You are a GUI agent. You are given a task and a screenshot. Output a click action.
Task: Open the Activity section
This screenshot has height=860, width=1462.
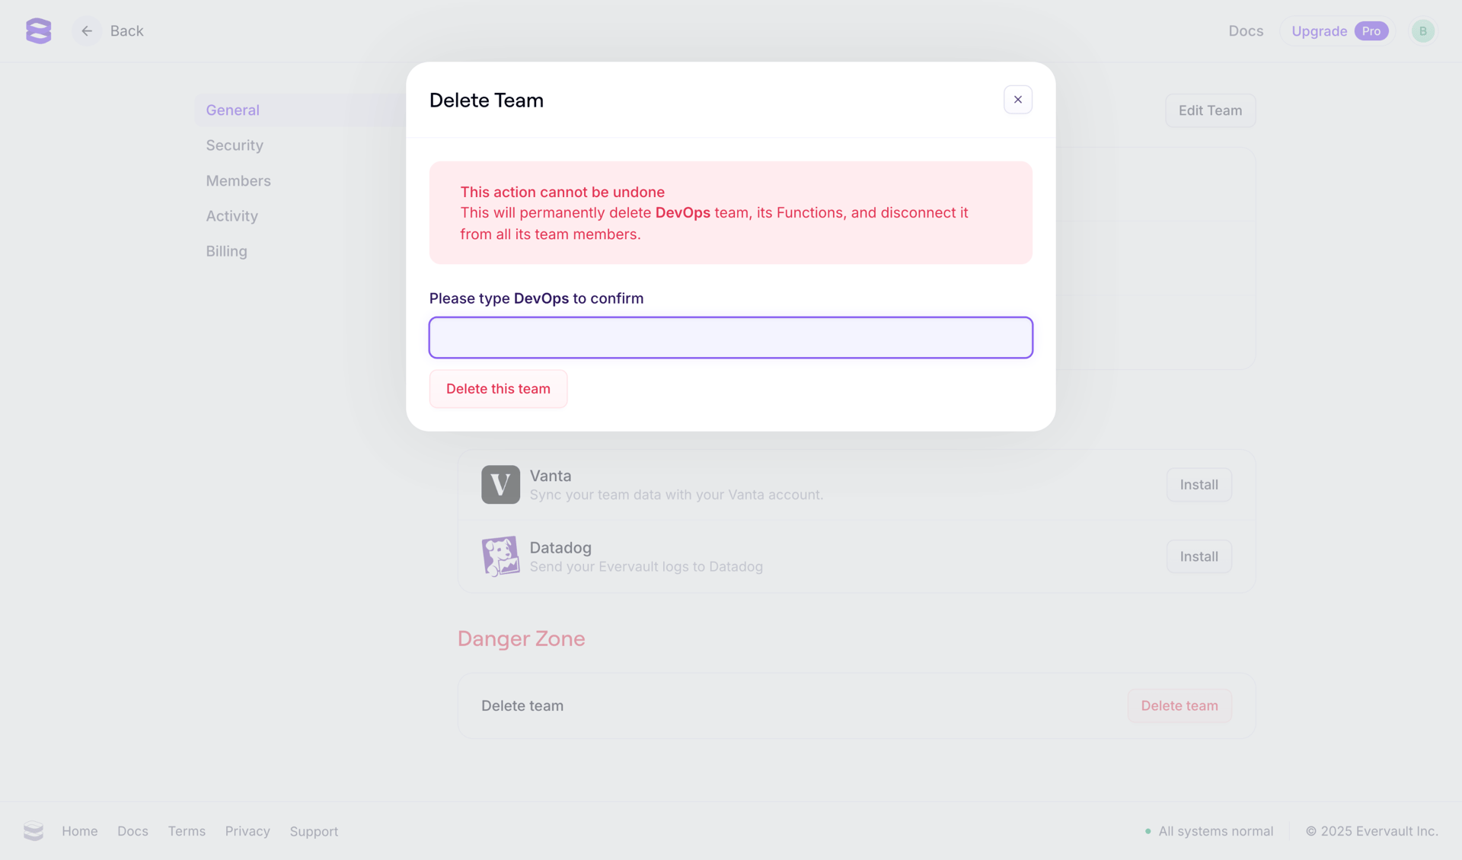[231, 215]
